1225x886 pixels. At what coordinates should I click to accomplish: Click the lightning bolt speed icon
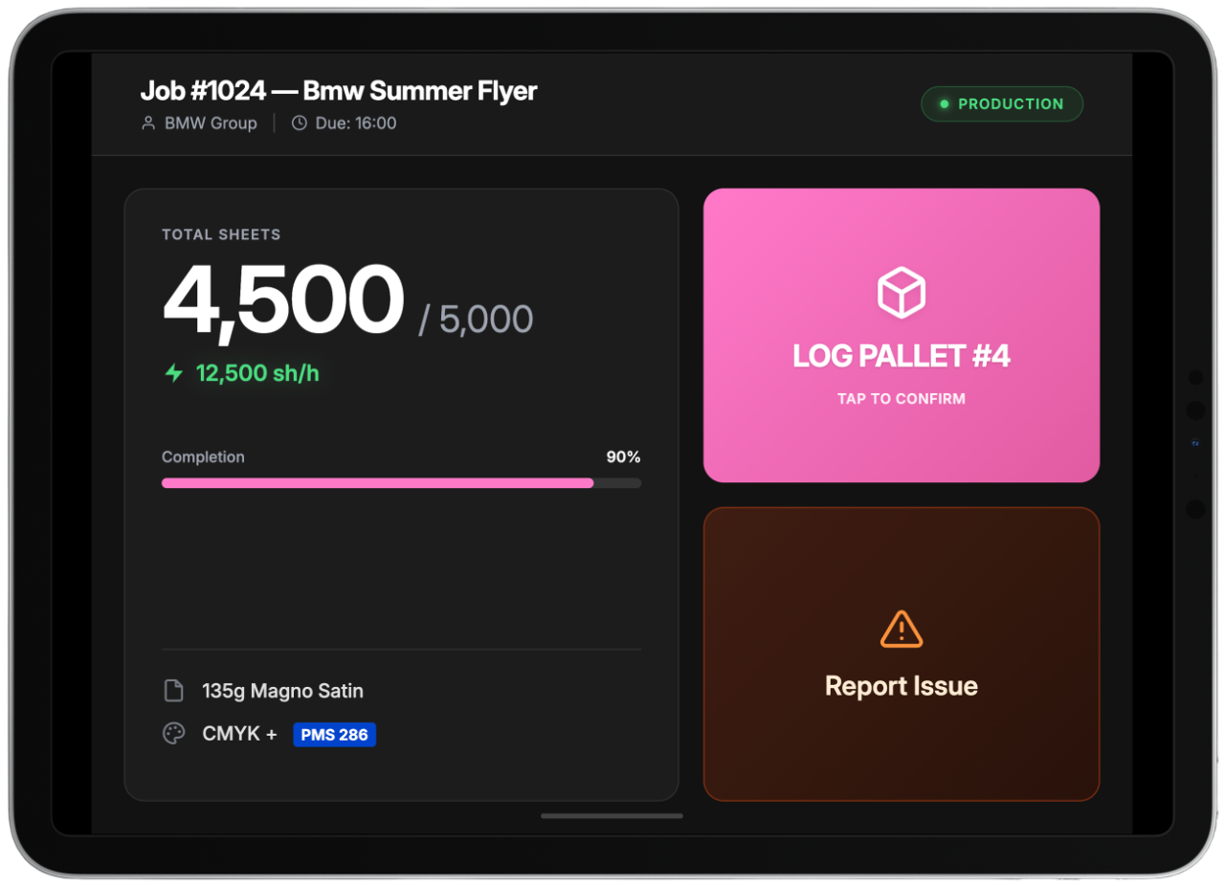(173, 373)
